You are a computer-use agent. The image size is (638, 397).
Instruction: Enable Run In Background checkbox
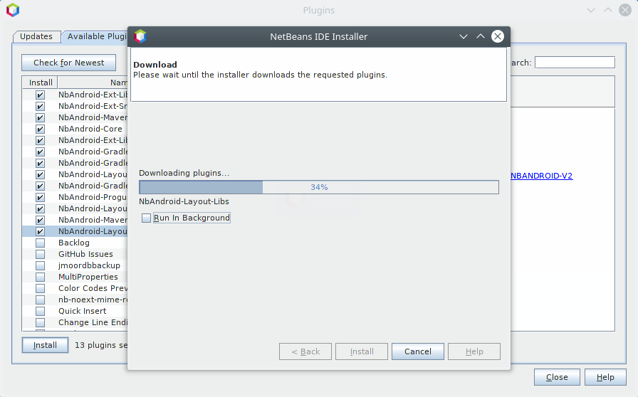pyautogui.click(x=146, y=218)
